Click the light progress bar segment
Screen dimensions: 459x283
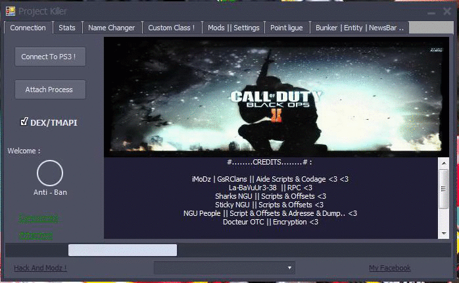tap(123, 250)
